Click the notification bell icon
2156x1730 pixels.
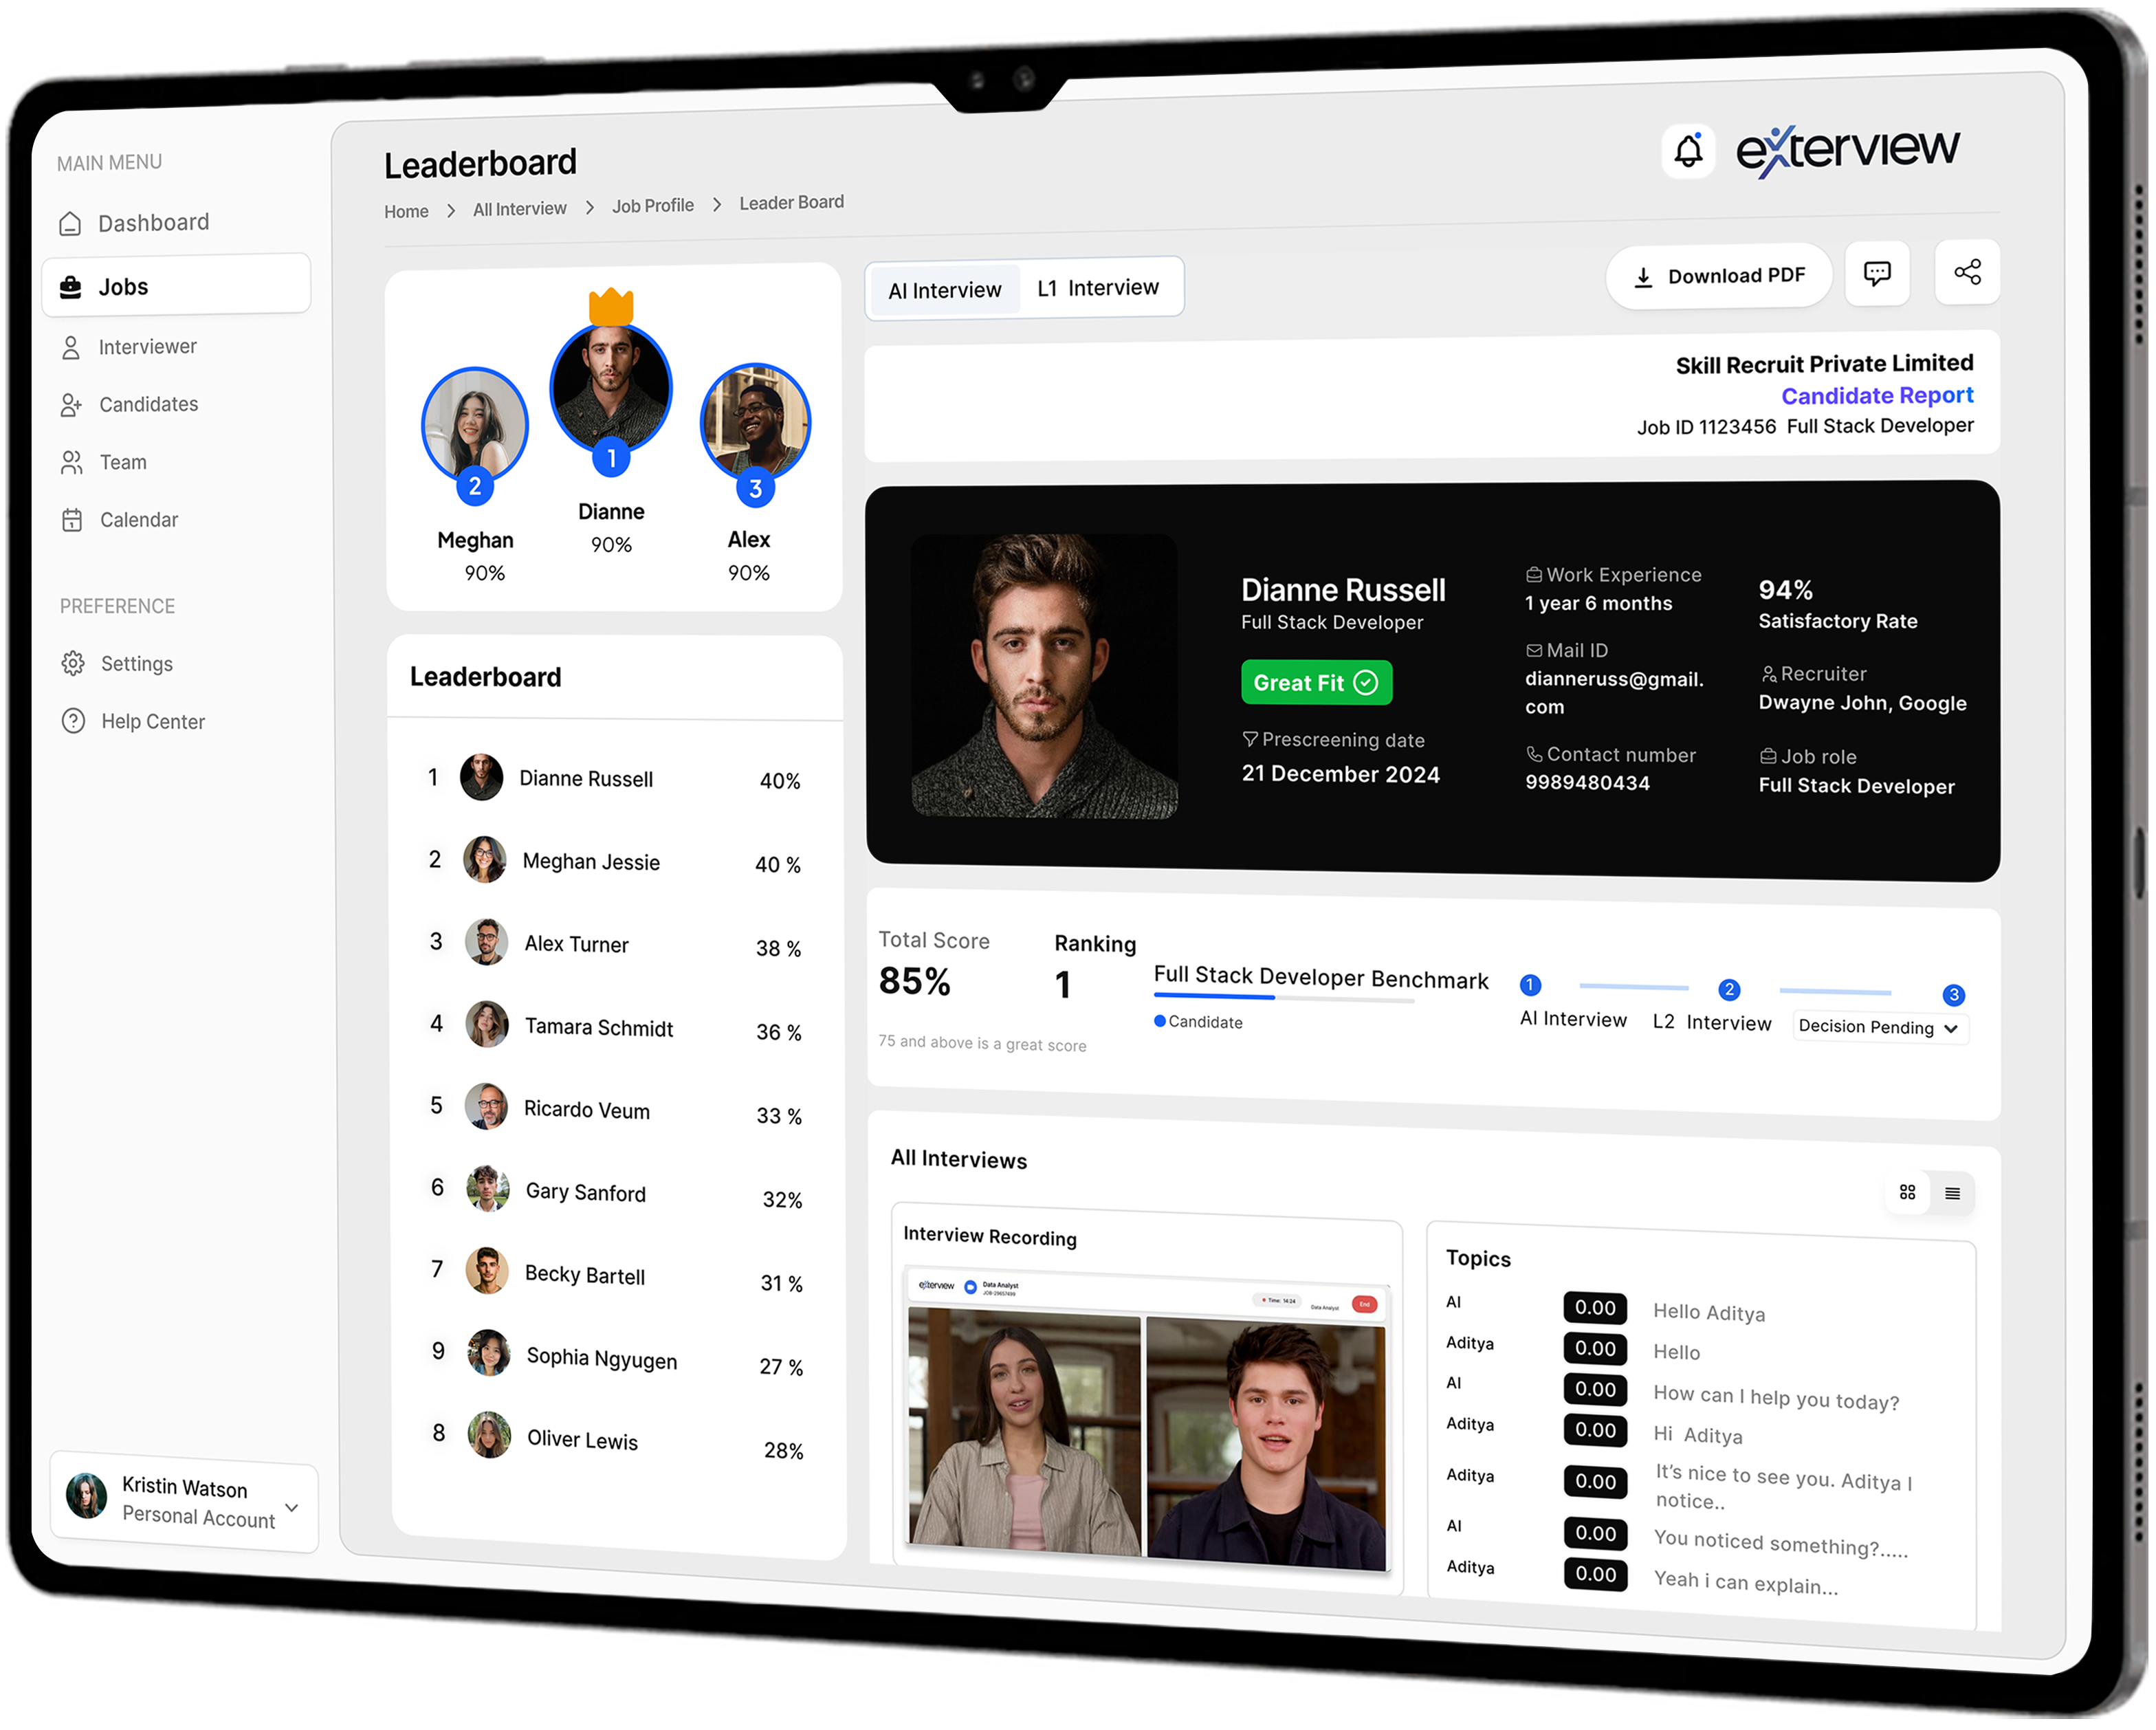1688,151
